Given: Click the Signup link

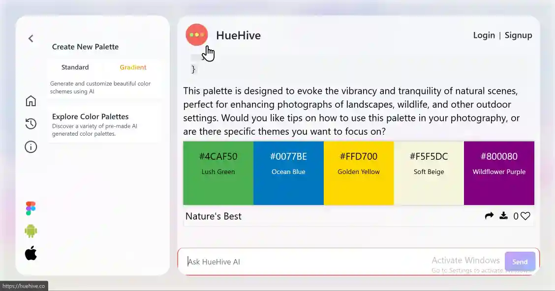Looking at the screenshot, I should point(518,35).
